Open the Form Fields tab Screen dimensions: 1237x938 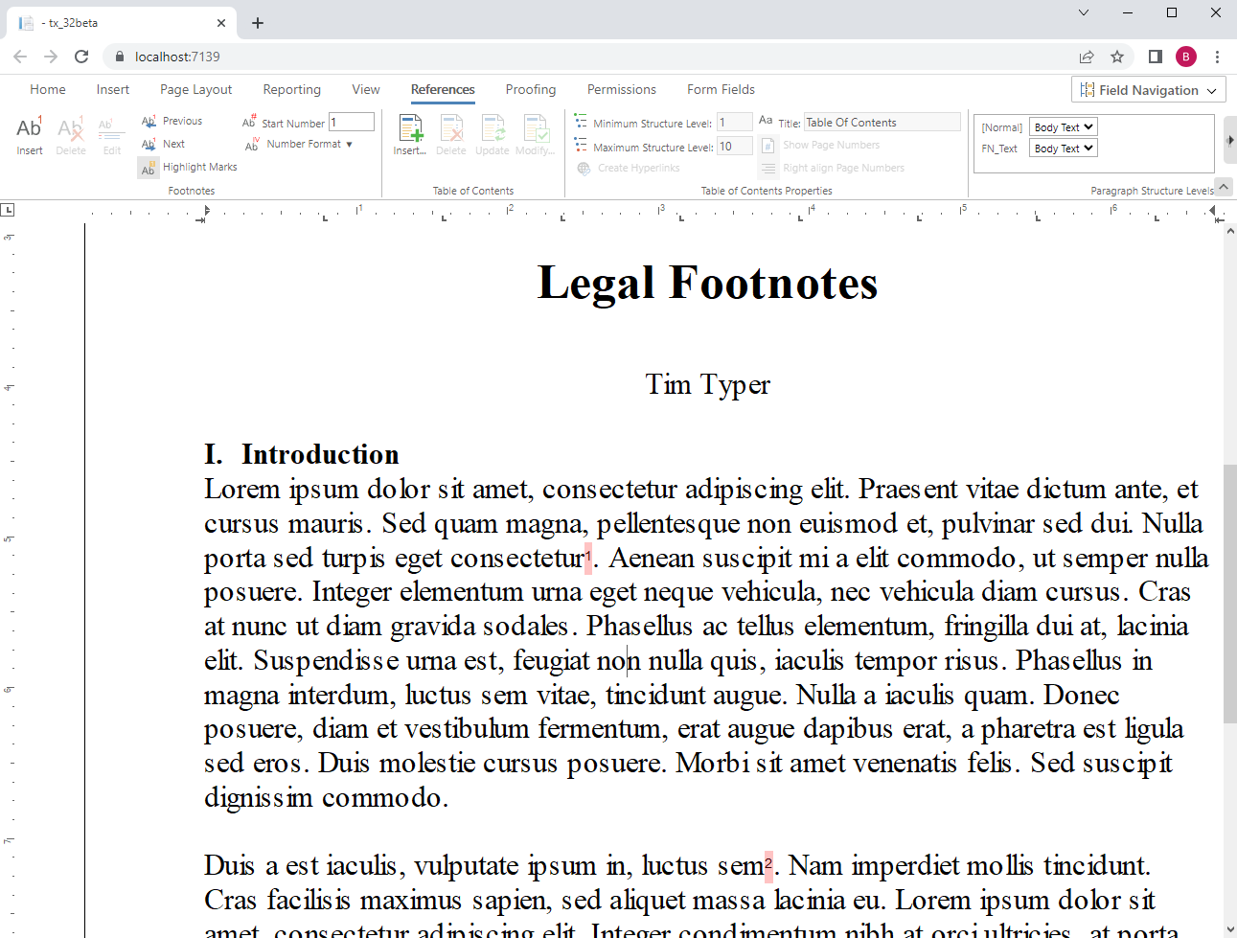(721, 89)
